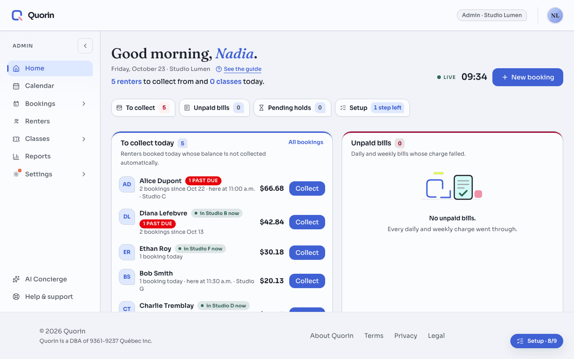Open Renters page
574x359 pixels.
tap(50, 121)
